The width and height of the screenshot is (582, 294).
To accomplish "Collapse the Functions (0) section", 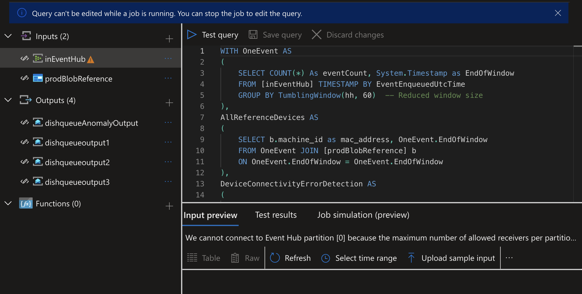I will click(x=8, y=204).
